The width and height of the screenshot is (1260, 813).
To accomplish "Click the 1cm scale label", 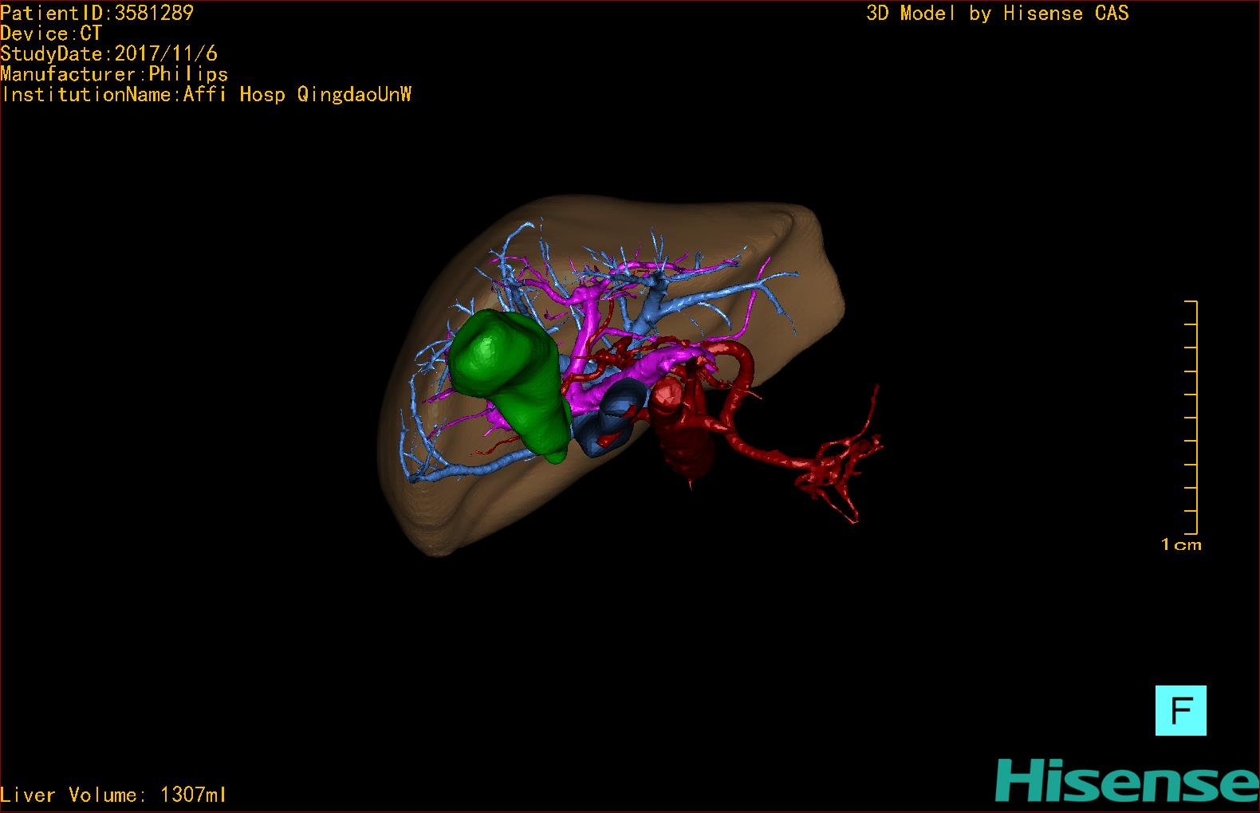I will [1181, 545].
